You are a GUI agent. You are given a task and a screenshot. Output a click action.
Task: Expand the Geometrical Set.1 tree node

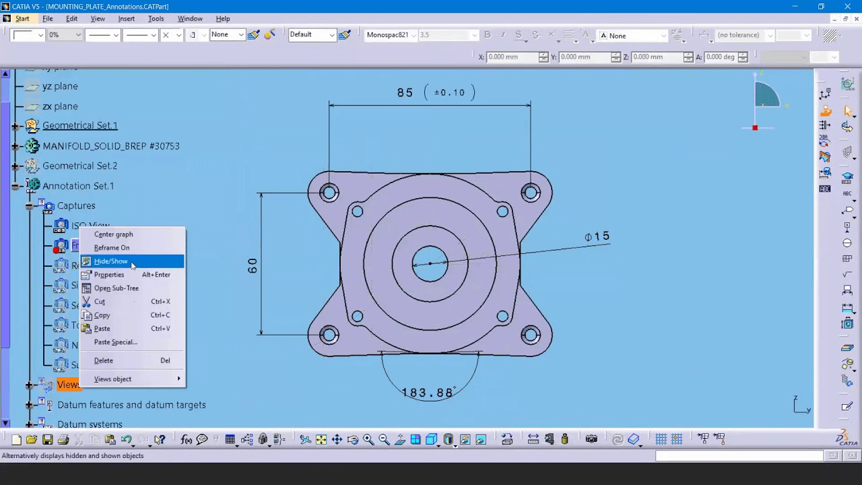point(15,126)
